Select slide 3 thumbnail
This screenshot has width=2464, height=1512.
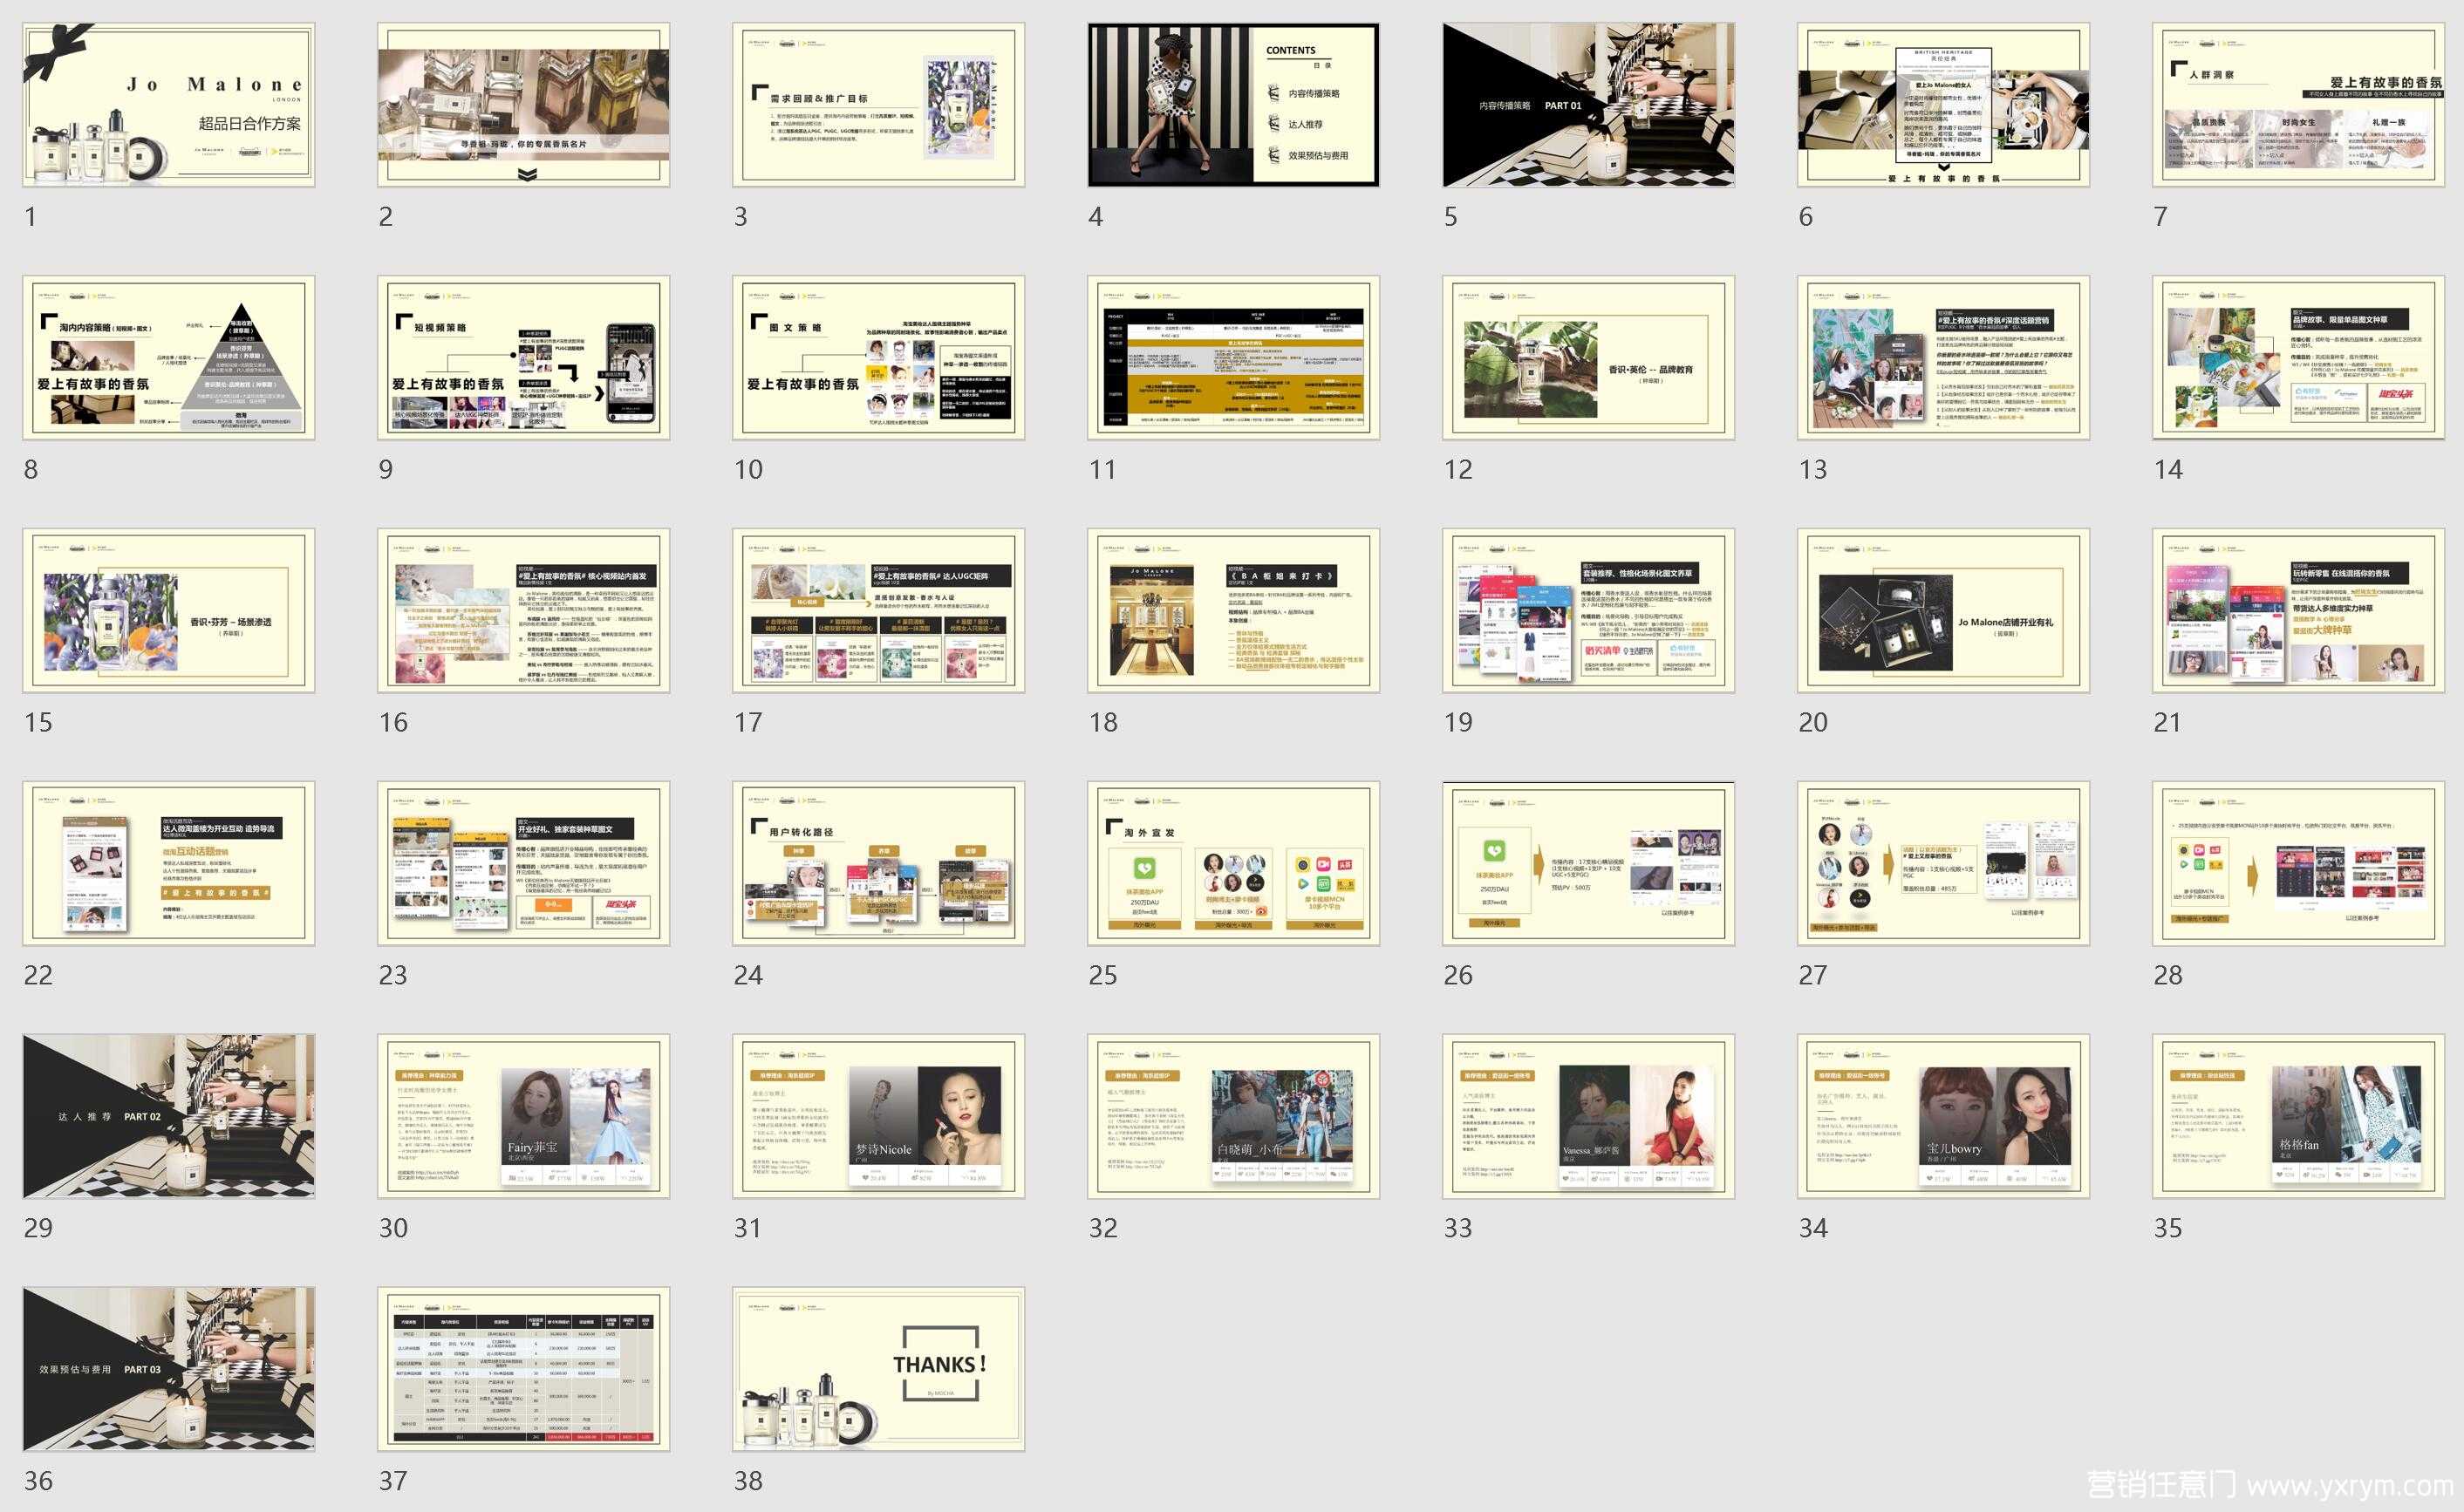[x=879, y=105]
